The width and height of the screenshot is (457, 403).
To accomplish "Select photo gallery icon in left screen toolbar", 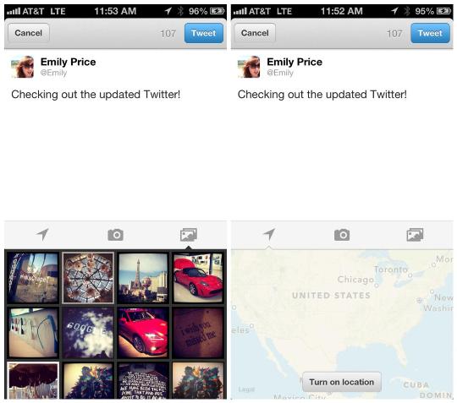I will pyautogui.click(x=188, y=235).
